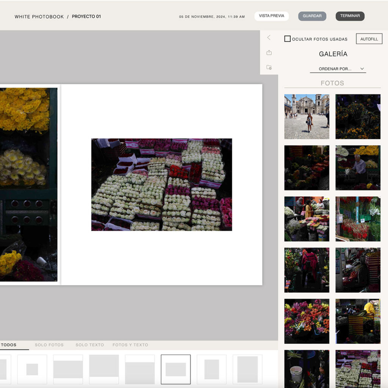The image size is (388, 388).
Task: Switch to the Solo Fotos tab
Action: 49,345
